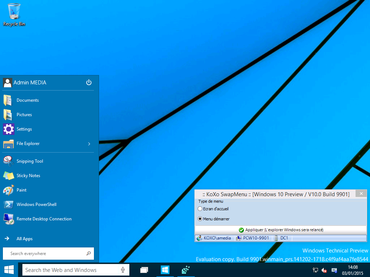Image resolution: width=370 pixels, height=277 pixels.
Task: Click the All Apps arrow icon
Action: click(7, 239)
